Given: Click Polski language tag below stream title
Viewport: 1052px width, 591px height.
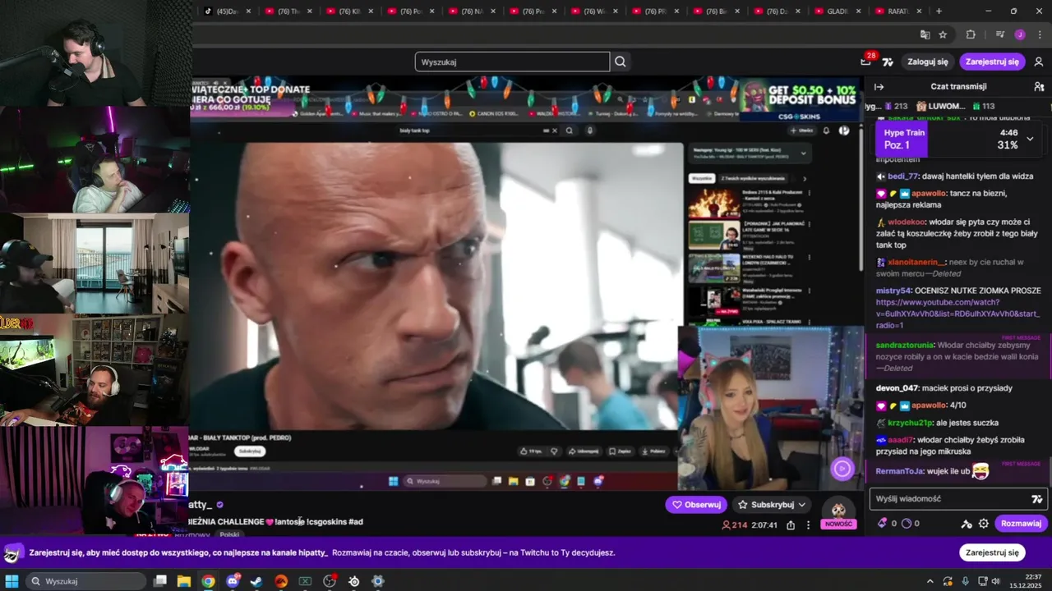Looking at the screenshot, I should tap(229, 534).
